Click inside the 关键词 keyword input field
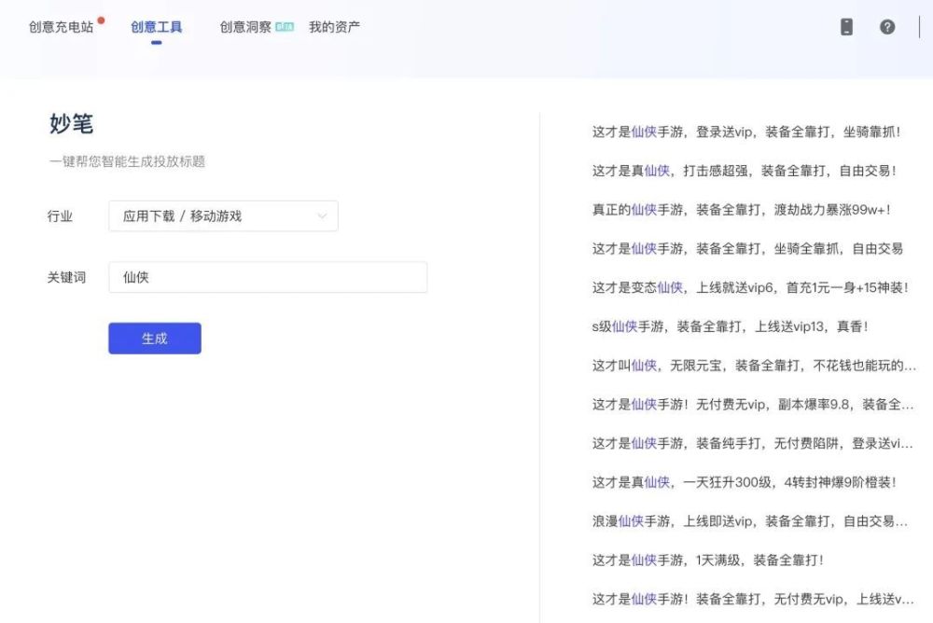Screen dimensions: 933x623 click(269, 276)
